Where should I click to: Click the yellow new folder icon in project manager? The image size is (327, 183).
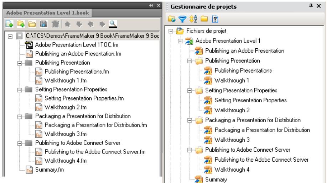[x=204, y=19]
